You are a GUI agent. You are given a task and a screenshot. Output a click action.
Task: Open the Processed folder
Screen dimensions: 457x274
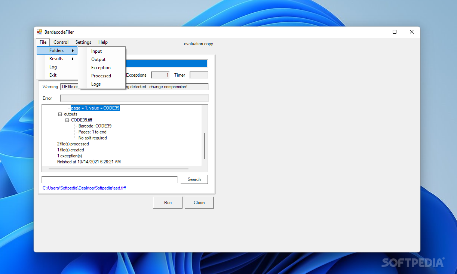click(101, 76)
